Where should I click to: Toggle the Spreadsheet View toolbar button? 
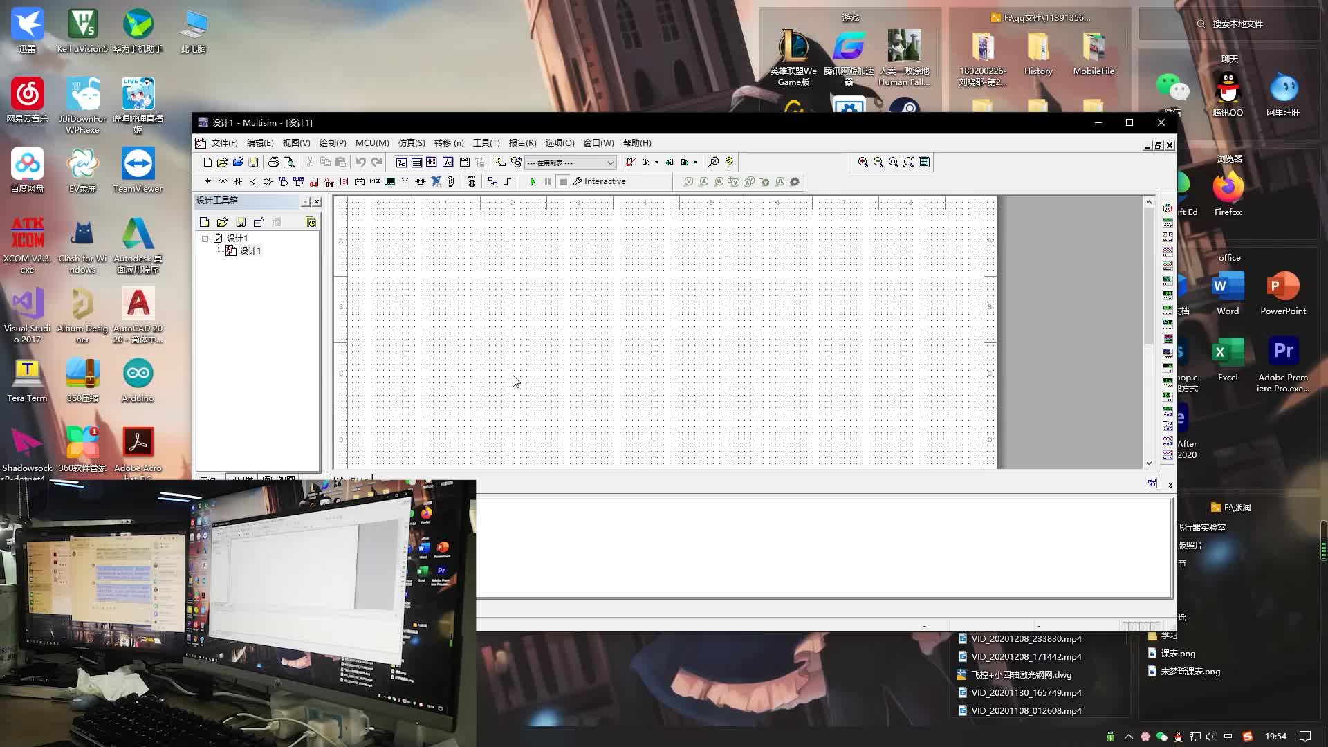click(x=416, y=163)
